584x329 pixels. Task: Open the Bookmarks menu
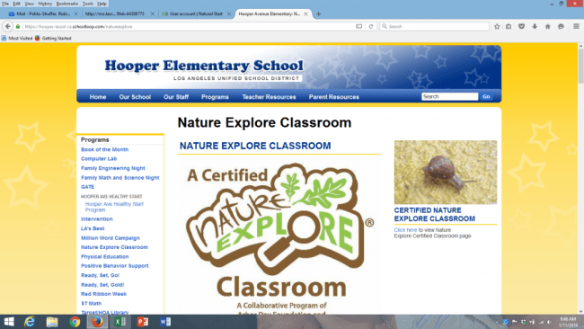click(x=67, y=4)
